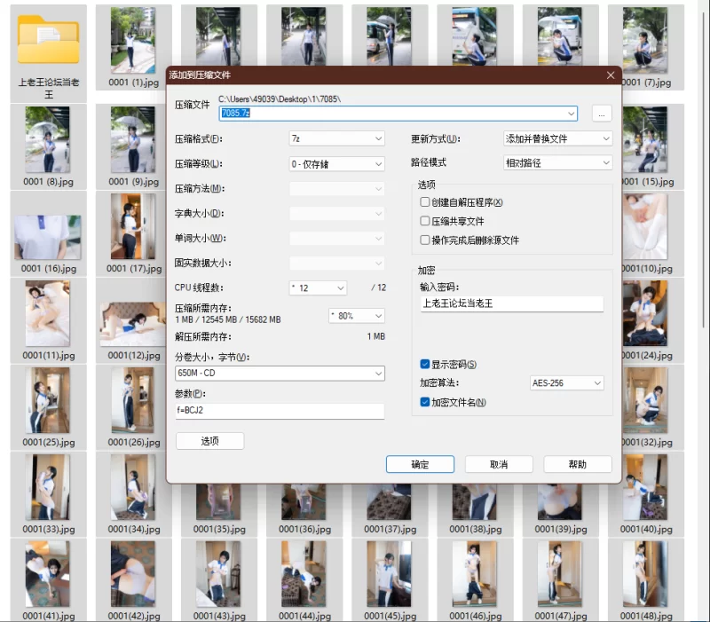The height and width of the screenshot is (622, 710).
Task: Open the 加密算法 AES-256 dropdown
Action: (x=566, y=383)
